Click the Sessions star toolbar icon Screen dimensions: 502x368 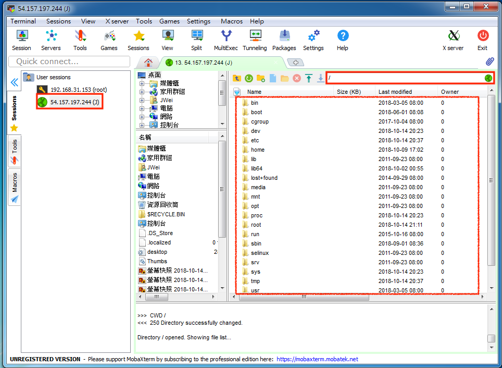coord(139,40)
